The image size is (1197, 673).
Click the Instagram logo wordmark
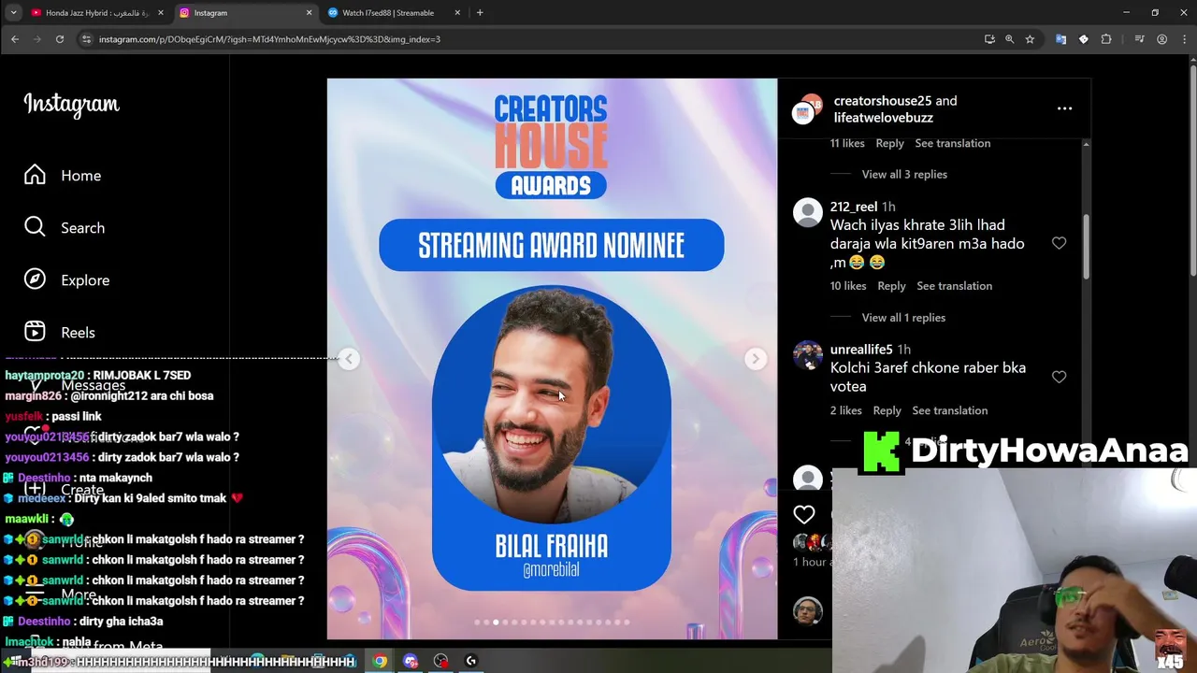(x=71, y=105)
